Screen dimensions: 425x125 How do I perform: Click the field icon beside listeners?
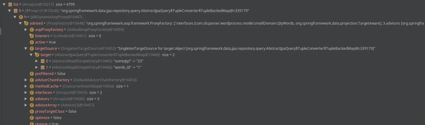pyautogui.click(x=32, y=36)
